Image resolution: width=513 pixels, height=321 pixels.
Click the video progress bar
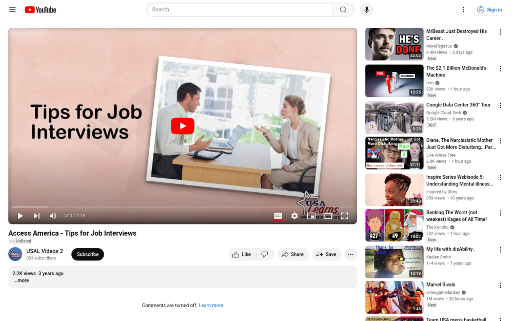(x=183, y=206)
